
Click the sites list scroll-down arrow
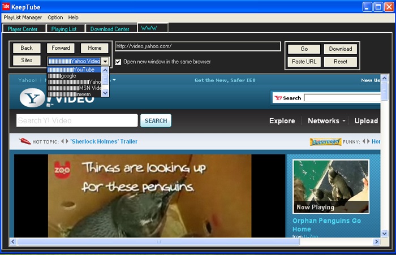pyautogui.click(x=105, y=93)
